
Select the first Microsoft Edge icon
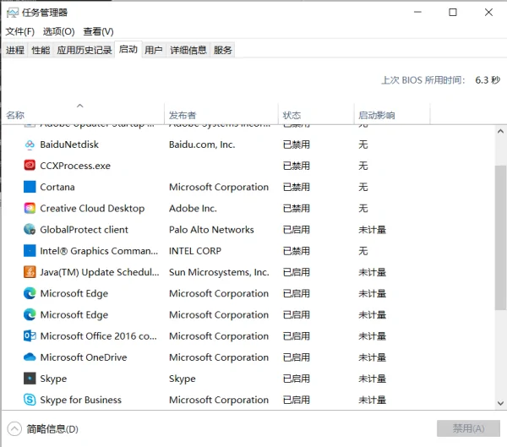(30, 293)
